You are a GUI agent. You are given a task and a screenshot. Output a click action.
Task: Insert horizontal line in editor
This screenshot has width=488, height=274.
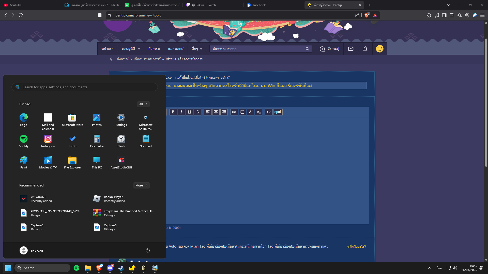[242, 112]
